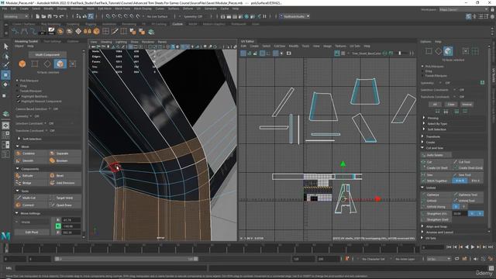Select Pick/Marquee radio in UV Toolkit
The image size is (496, 279).
click(x=422, y=67)
